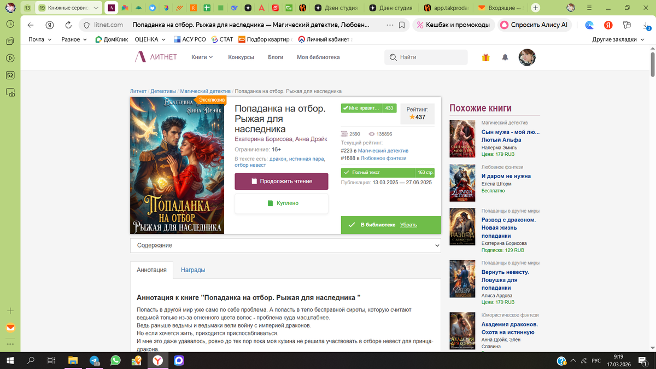The height and width of the screenshot is (369, 656).
Task: Open Yandex home via Я button
Action: tap(49, 25)
